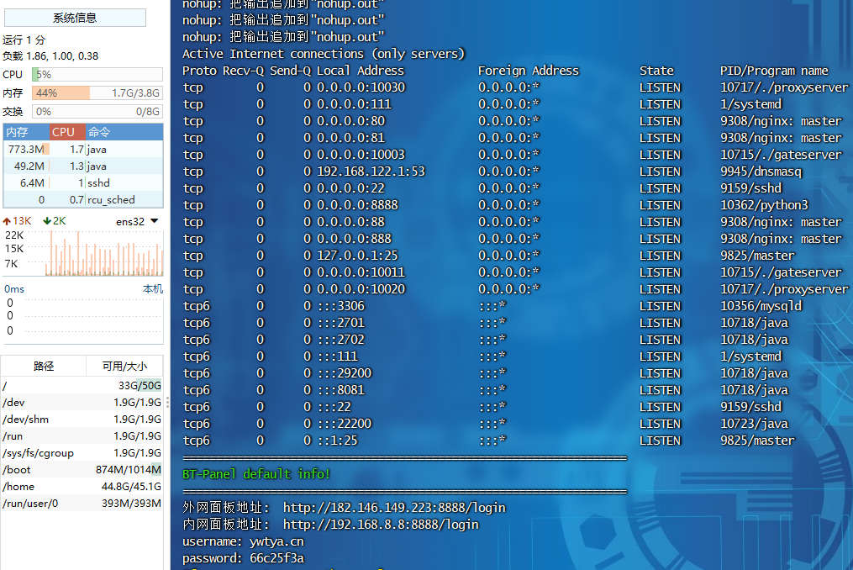Select the /dev/shm disk row
The width and height of the screenshot is (853, 570).
(x=82, y=420)
